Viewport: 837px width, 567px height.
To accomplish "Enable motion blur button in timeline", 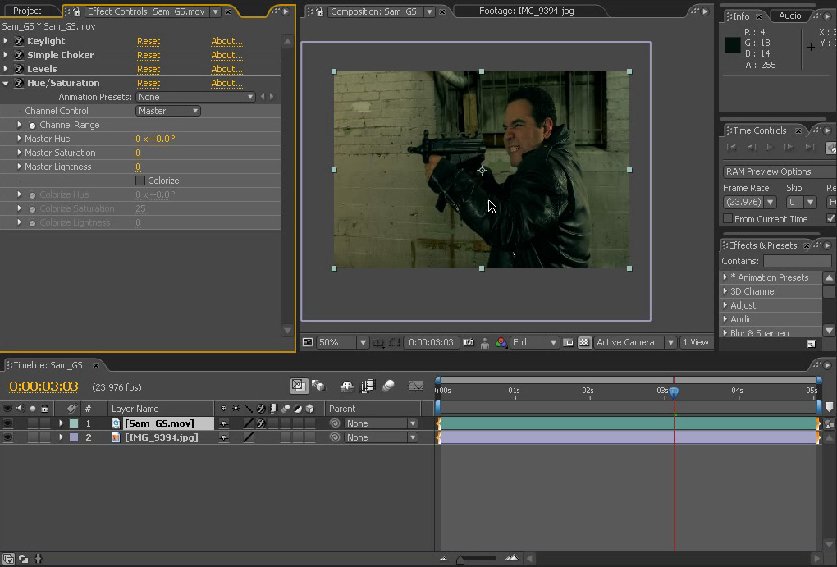I will tap(388, 385).
